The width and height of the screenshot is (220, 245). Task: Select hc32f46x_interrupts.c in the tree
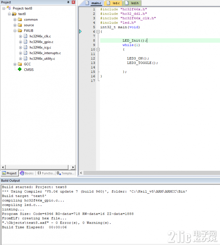click(45, 53)
